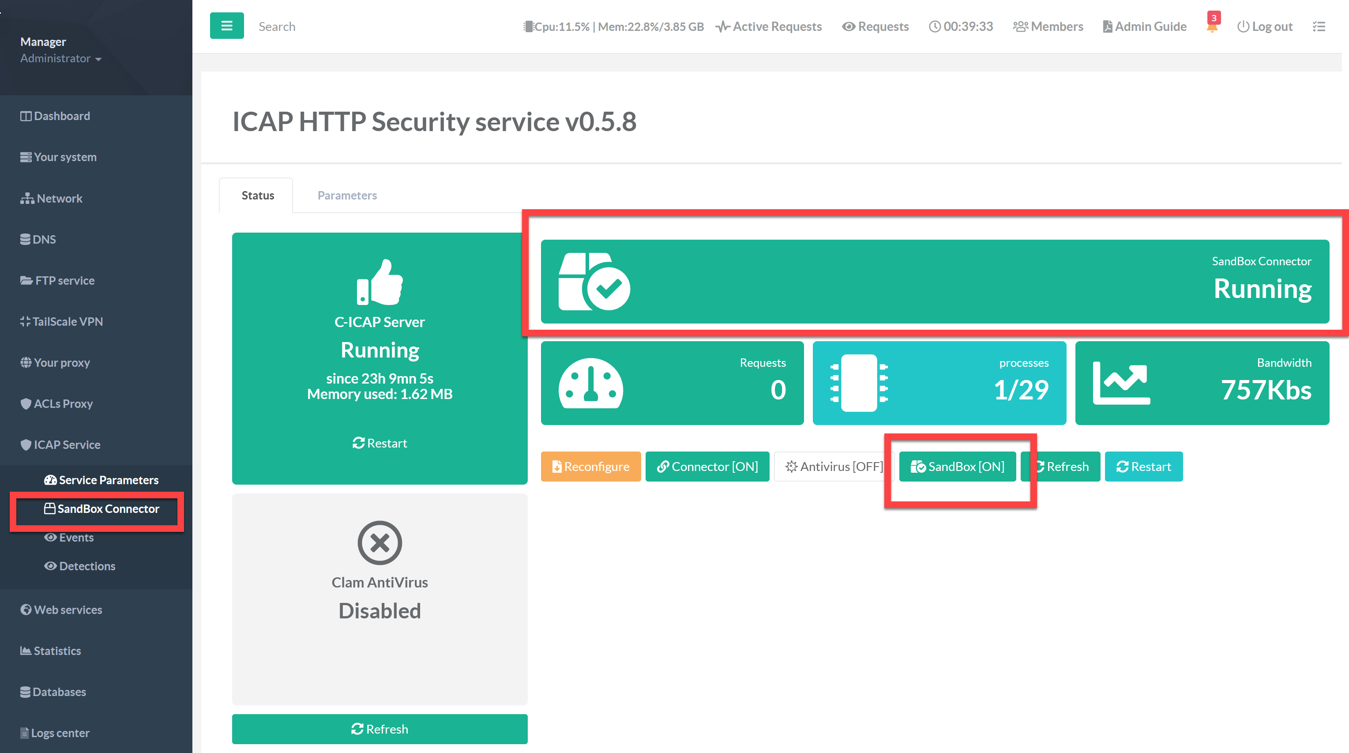The image size is (1349, 753).
Task: Expand the Your proxy sidebar section
Action: coord(61,362)
